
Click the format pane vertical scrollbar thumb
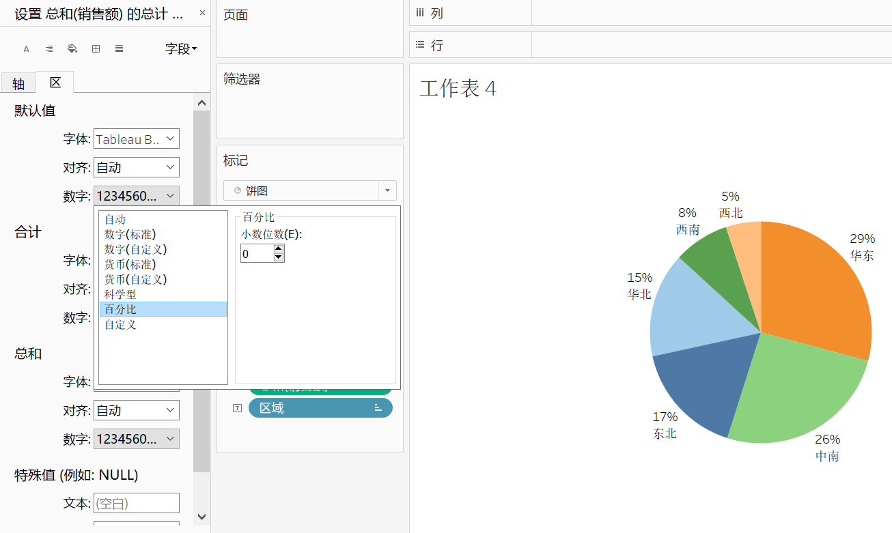tap(201, 291)
